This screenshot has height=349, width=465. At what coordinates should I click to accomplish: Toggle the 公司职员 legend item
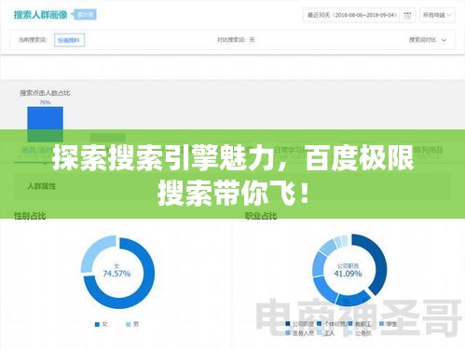(299, 324)
